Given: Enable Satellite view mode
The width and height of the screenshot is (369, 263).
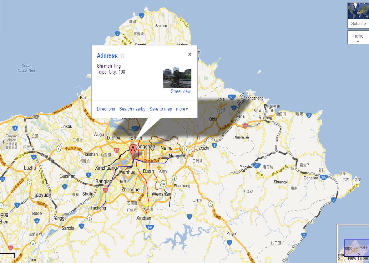Looking at the screenshot, I should click(358, 24).
